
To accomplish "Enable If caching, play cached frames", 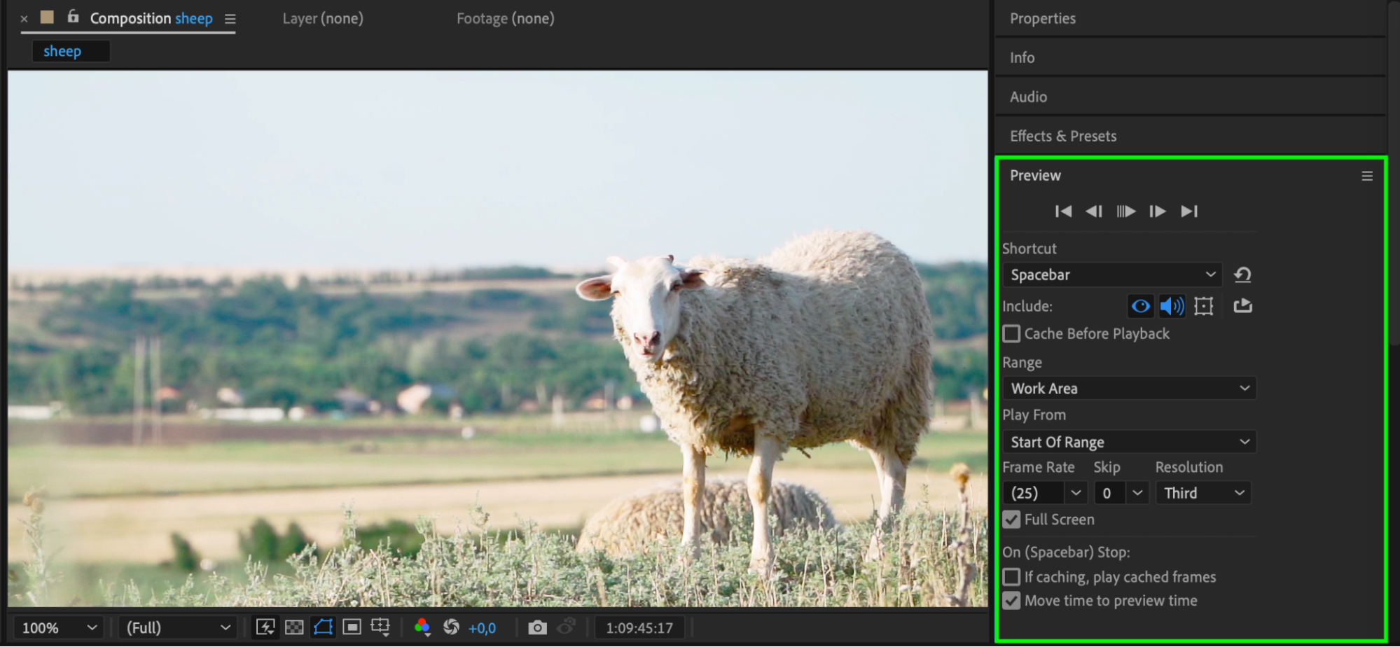I will click(x=1011, y=577).
